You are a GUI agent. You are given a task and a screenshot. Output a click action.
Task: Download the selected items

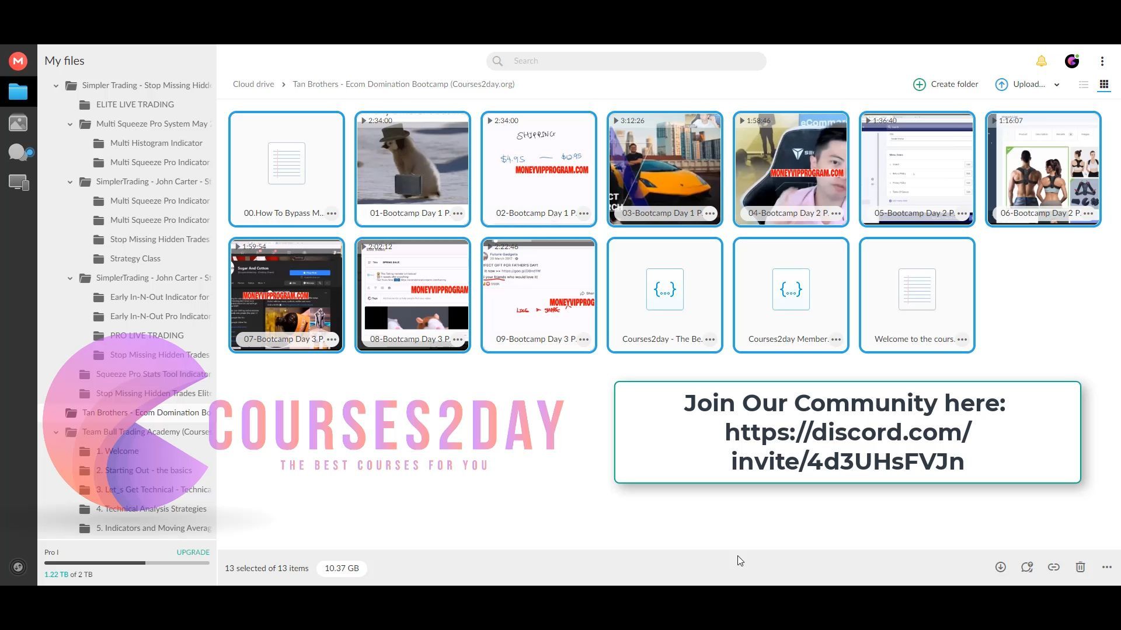[1001, 567]
